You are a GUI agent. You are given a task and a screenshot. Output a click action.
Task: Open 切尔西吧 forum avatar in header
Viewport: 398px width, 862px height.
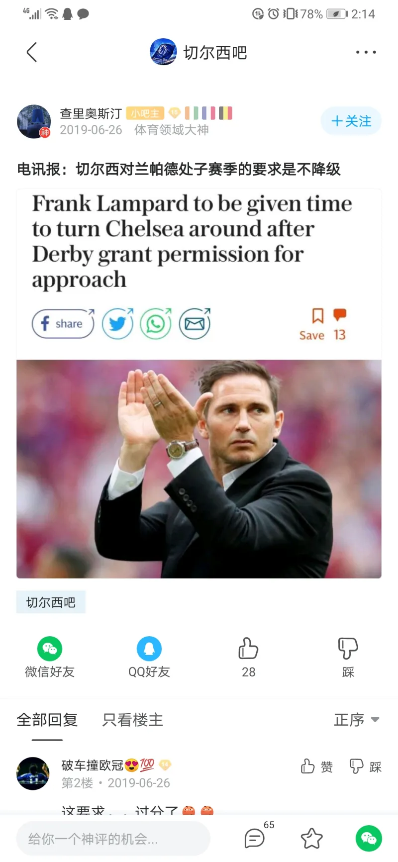pyautogui.click(x=163, y=52)
